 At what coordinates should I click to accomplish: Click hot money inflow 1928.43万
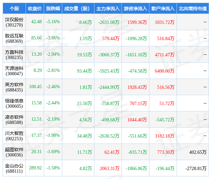tap(137, 87)
